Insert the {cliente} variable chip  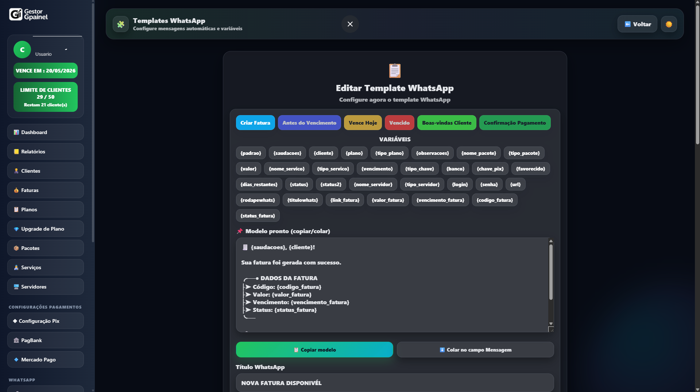tap(323, 153)
